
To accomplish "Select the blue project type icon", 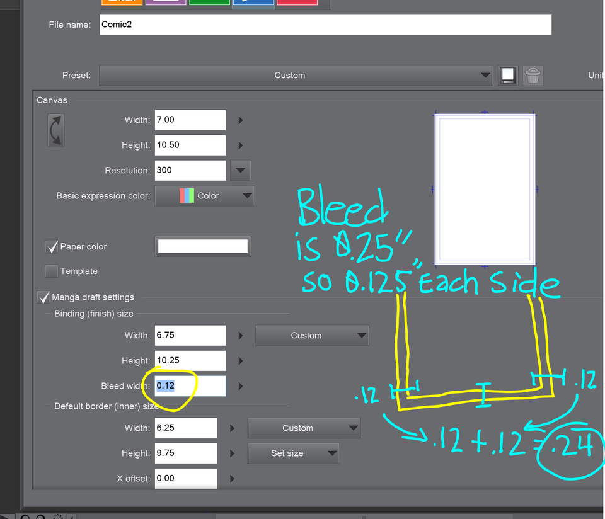I will (x=253, y=2).
